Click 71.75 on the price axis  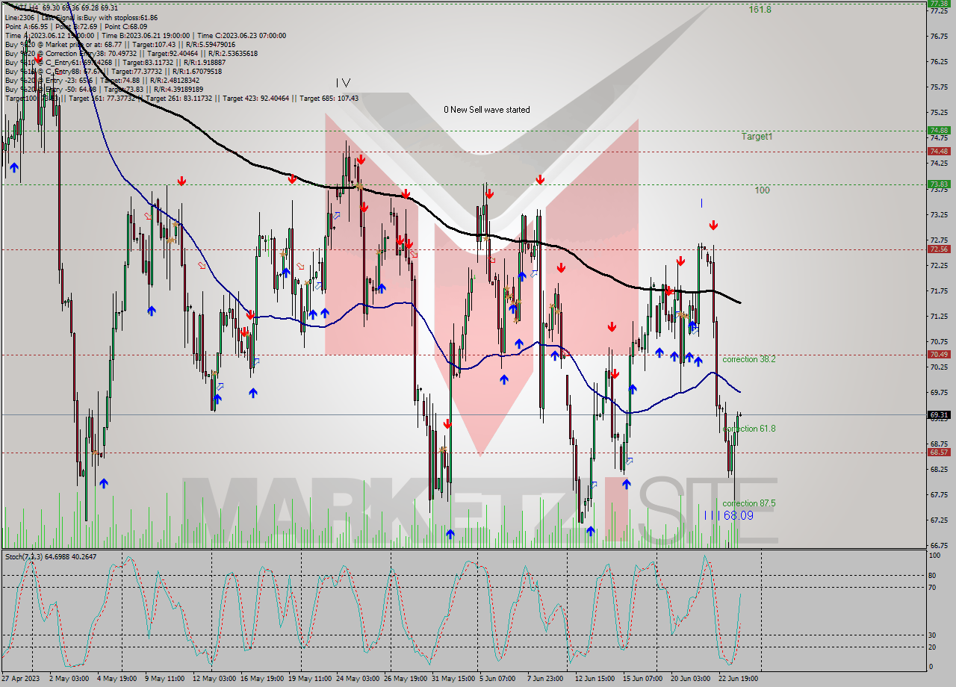(x=939, y=290)
